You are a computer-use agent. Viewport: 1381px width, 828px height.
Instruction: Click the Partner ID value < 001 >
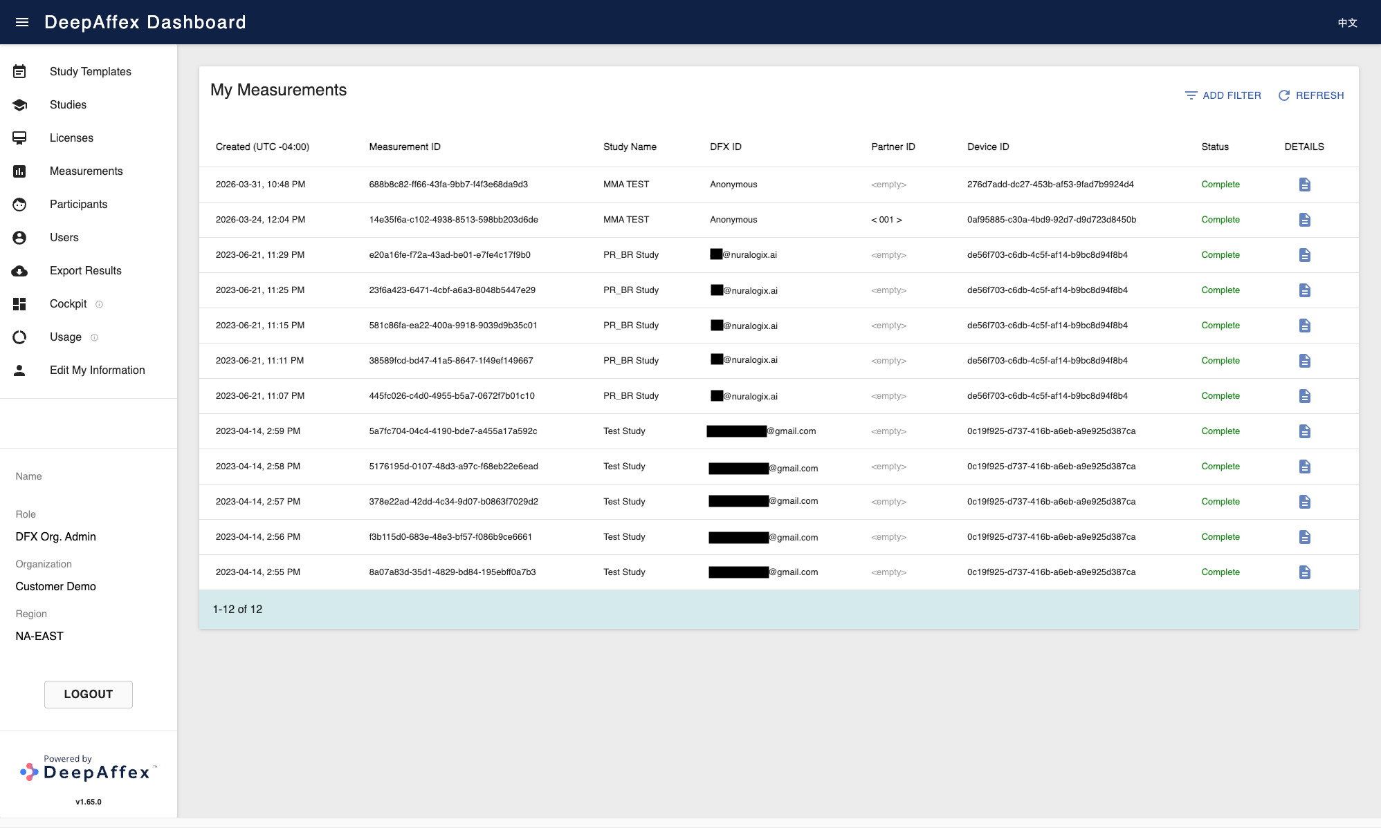886,220
